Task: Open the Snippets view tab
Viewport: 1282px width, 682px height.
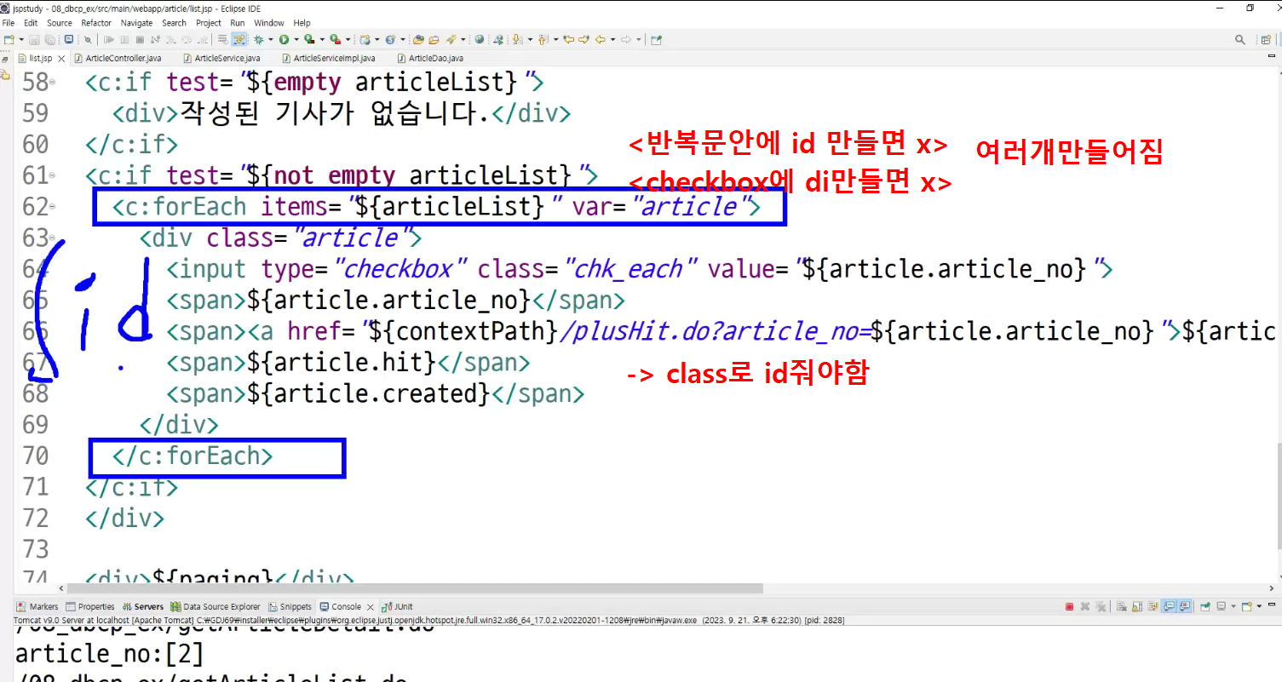Action: pos(290,606)
